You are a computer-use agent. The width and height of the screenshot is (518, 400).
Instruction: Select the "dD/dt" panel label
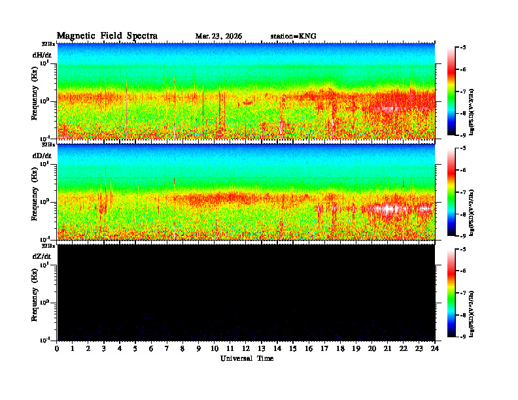42,156
